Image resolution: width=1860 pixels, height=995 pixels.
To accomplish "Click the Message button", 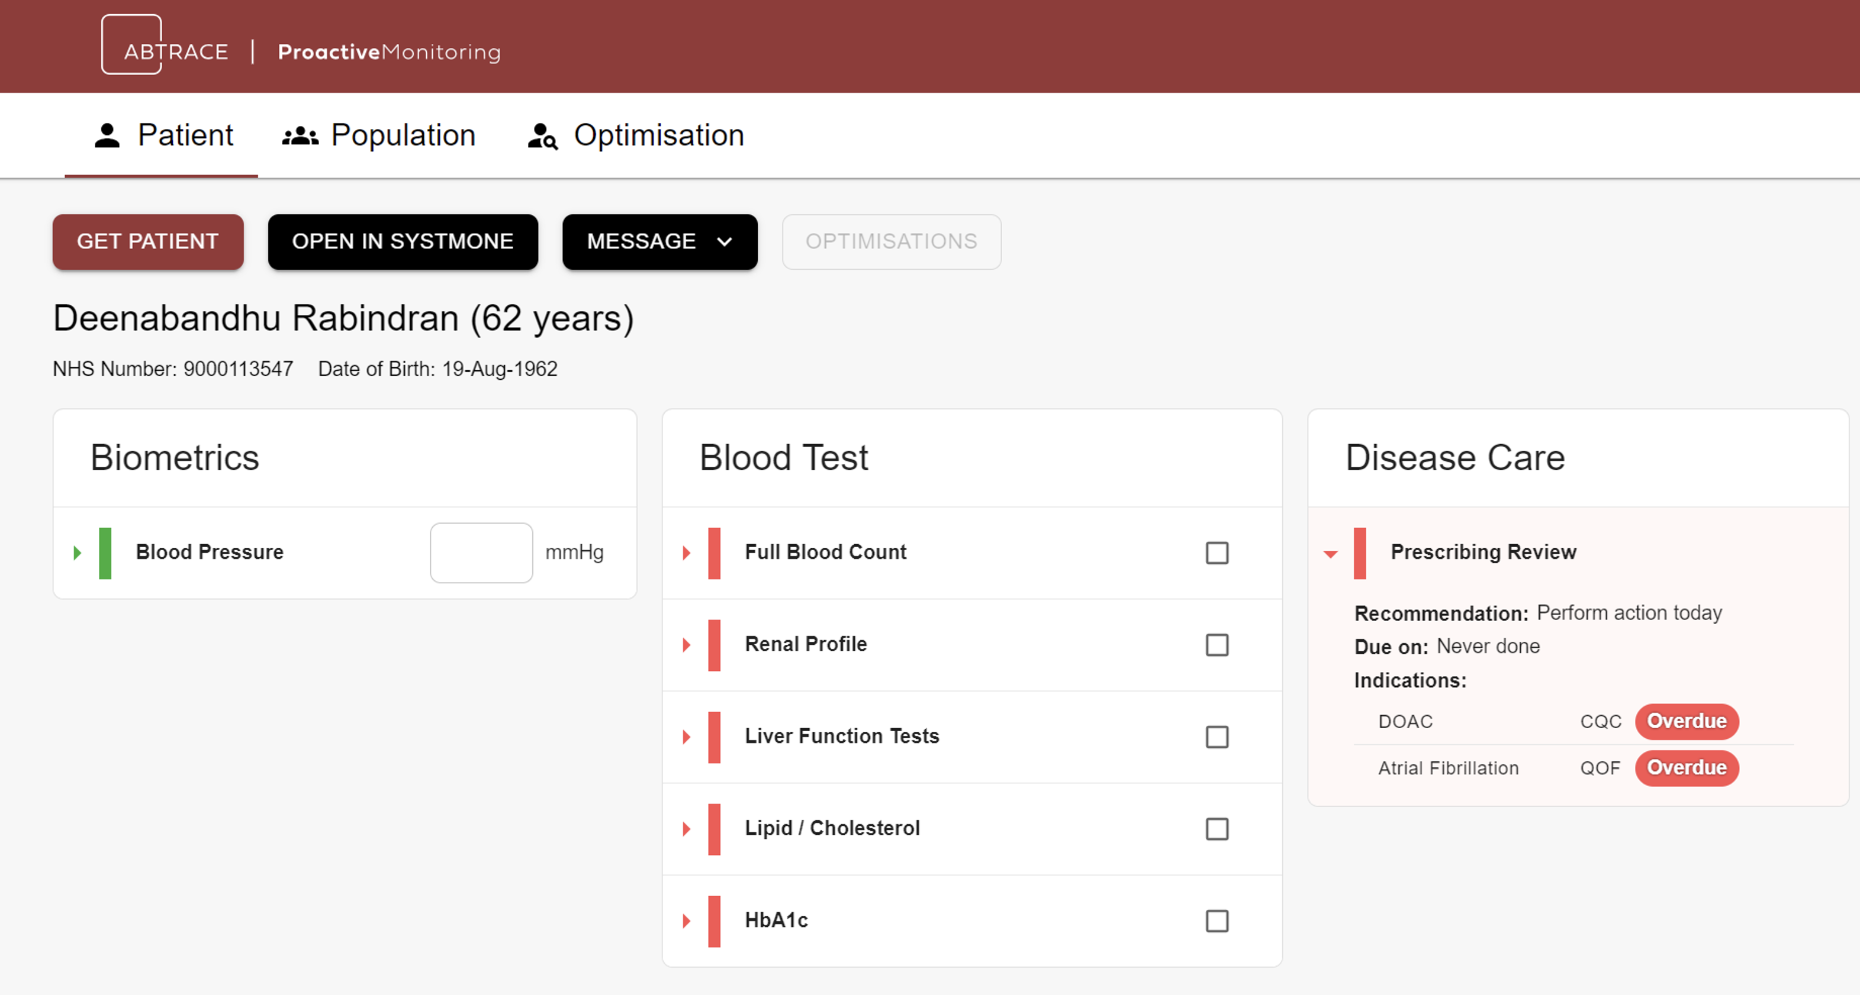I will coord(660,242).
